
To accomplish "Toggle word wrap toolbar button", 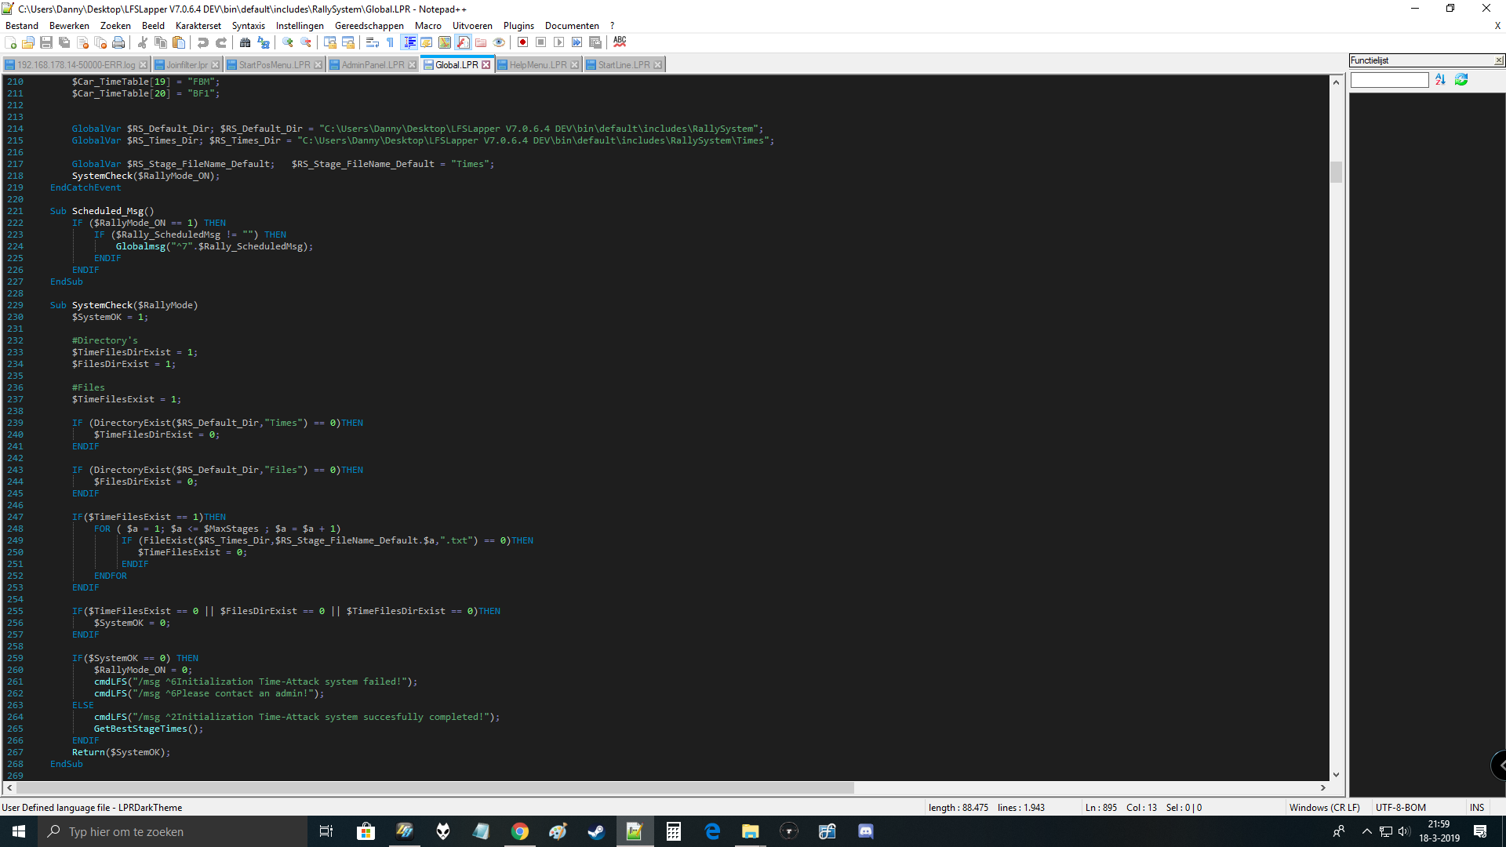I will coord(373,42).
